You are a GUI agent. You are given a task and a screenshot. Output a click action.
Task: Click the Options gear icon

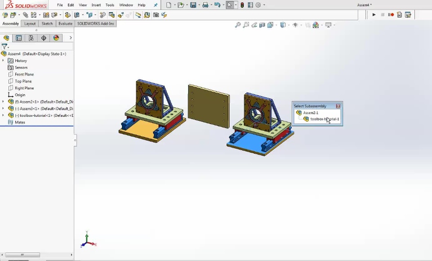(x=258, y=5)
